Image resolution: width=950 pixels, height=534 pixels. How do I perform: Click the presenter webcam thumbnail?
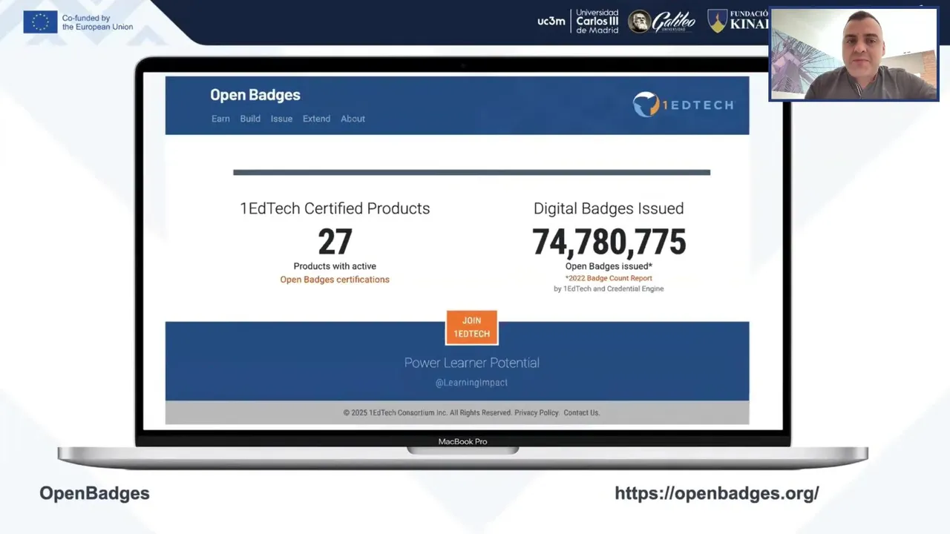[854, 54]
